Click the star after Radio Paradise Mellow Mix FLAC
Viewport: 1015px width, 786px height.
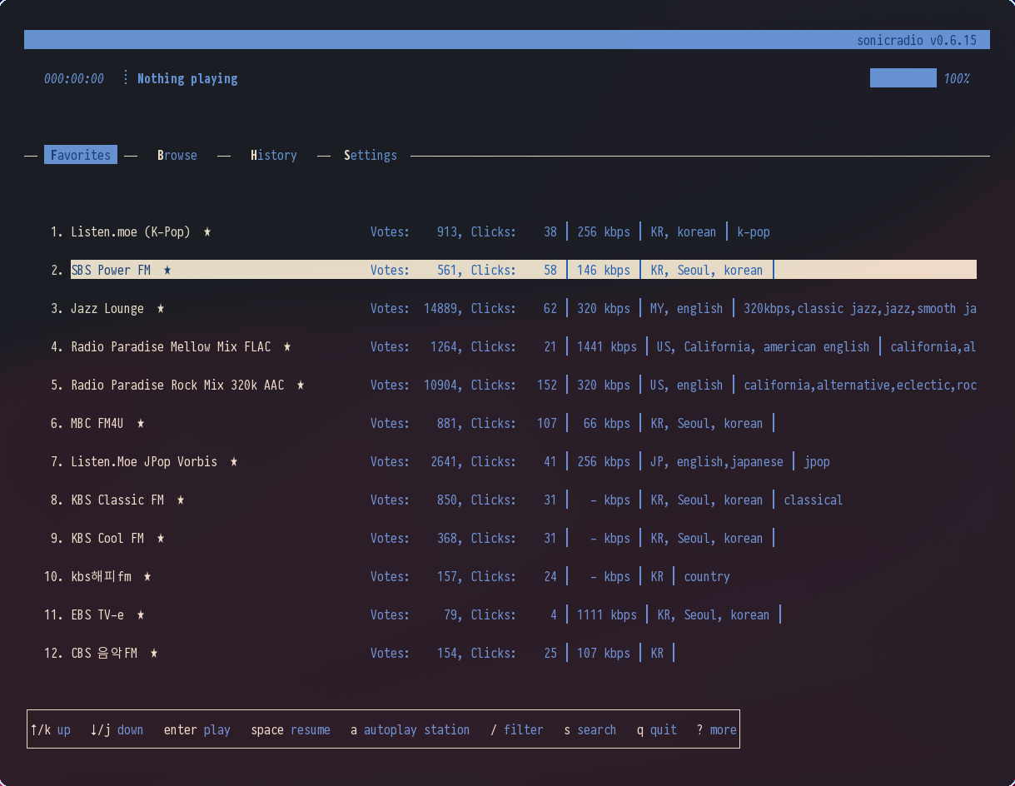(x=287, y=346)
